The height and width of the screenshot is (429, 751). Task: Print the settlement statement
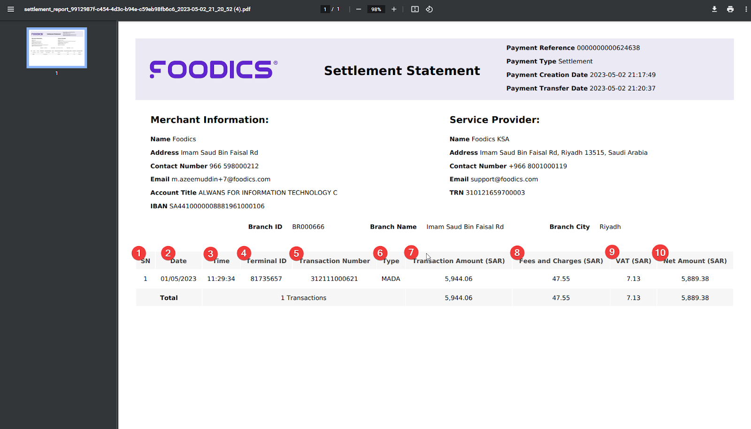(730, 9)
